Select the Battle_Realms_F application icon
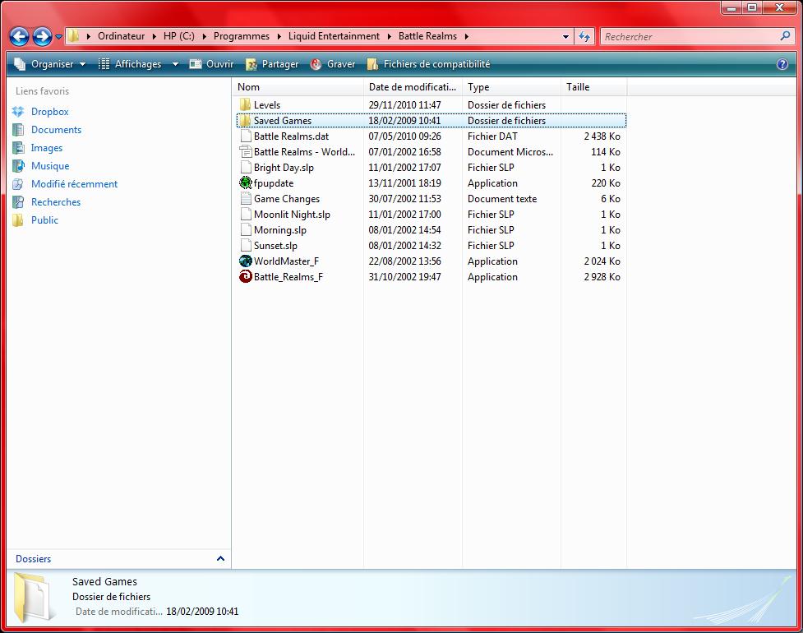 coord(245,276)
